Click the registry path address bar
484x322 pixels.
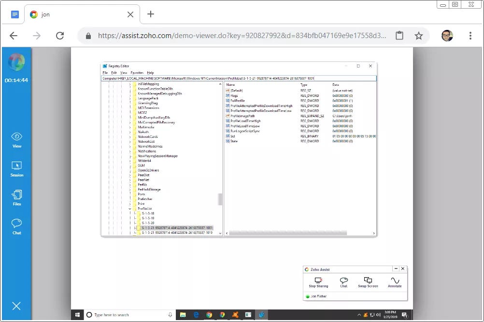(239, 78)
